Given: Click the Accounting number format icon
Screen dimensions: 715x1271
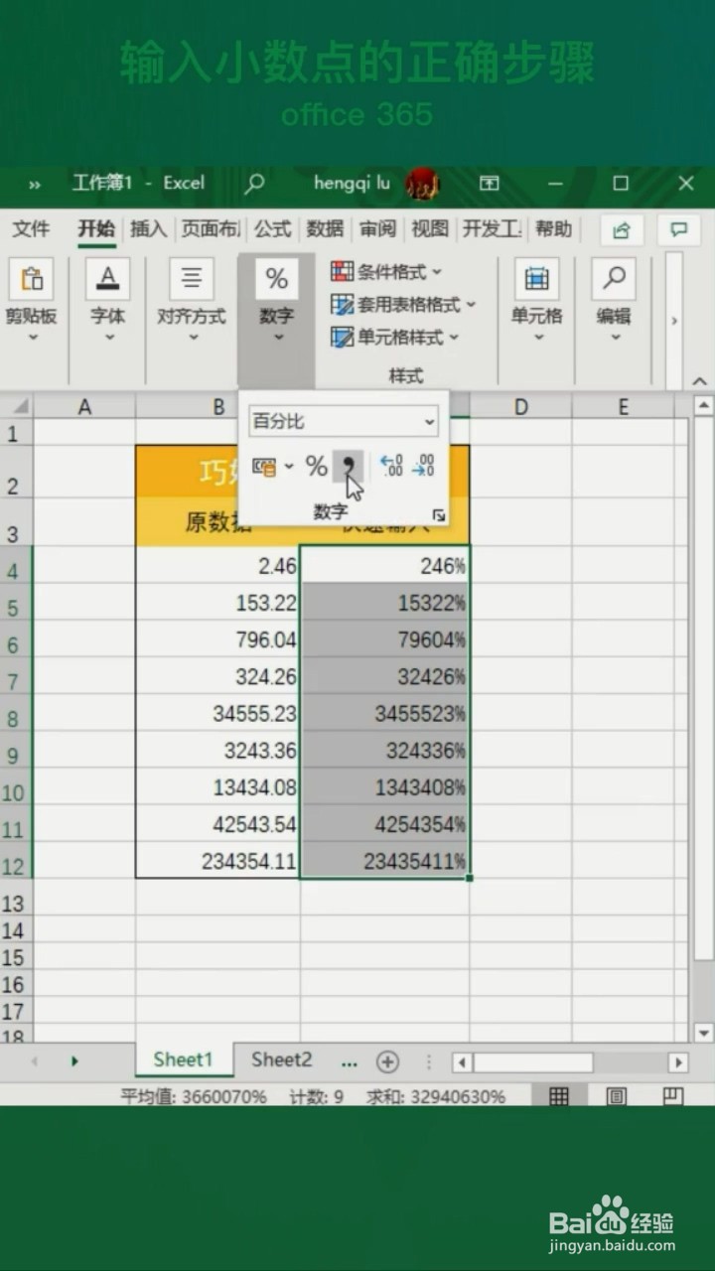Looking at the screenshot, I should [x=264, y=466].
